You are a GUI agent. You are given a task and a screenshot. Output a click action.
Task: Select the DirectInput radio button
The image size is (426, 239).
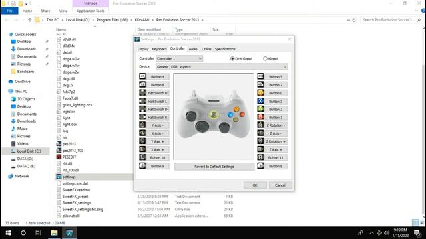pyautogui.click(x=232, y=58)
